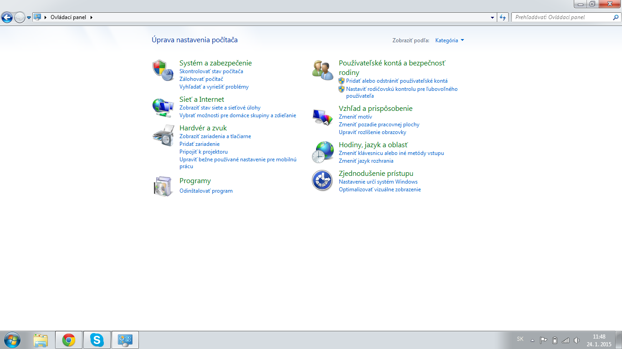Click Vyhľadať a vyriešiť problémy link
This screenshot has width=622, height=349.
(214, 87)
